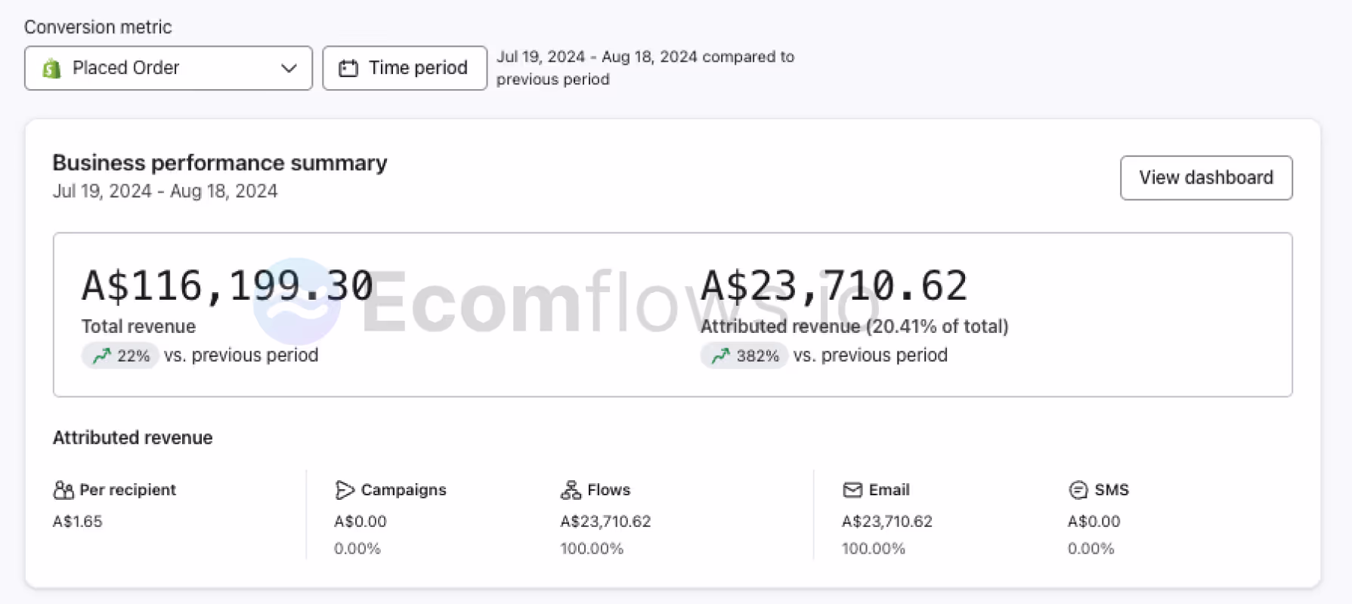The height and width of the screenshot is (604, 1352).
Task: Click the Business performance summary heading
Action: [220, 163]
